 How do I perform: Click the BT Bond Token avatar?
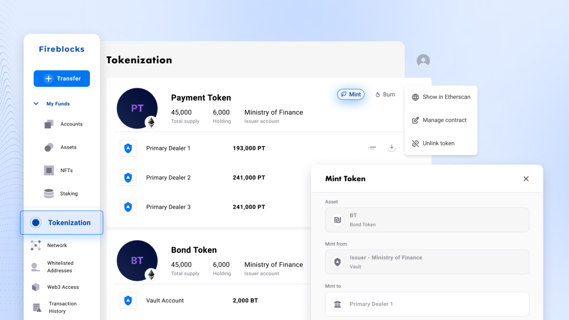coord(137,260)
